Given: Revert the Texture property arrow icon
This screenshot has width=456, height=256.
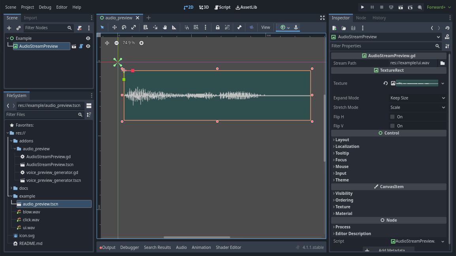Looking at the screenshot, I should pos(385,83).
